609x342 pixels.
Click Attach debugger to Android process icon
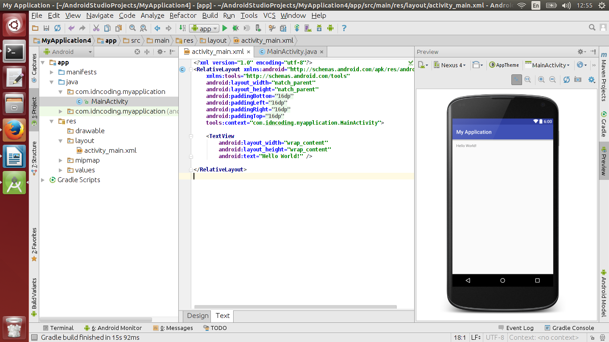point(258,28)
